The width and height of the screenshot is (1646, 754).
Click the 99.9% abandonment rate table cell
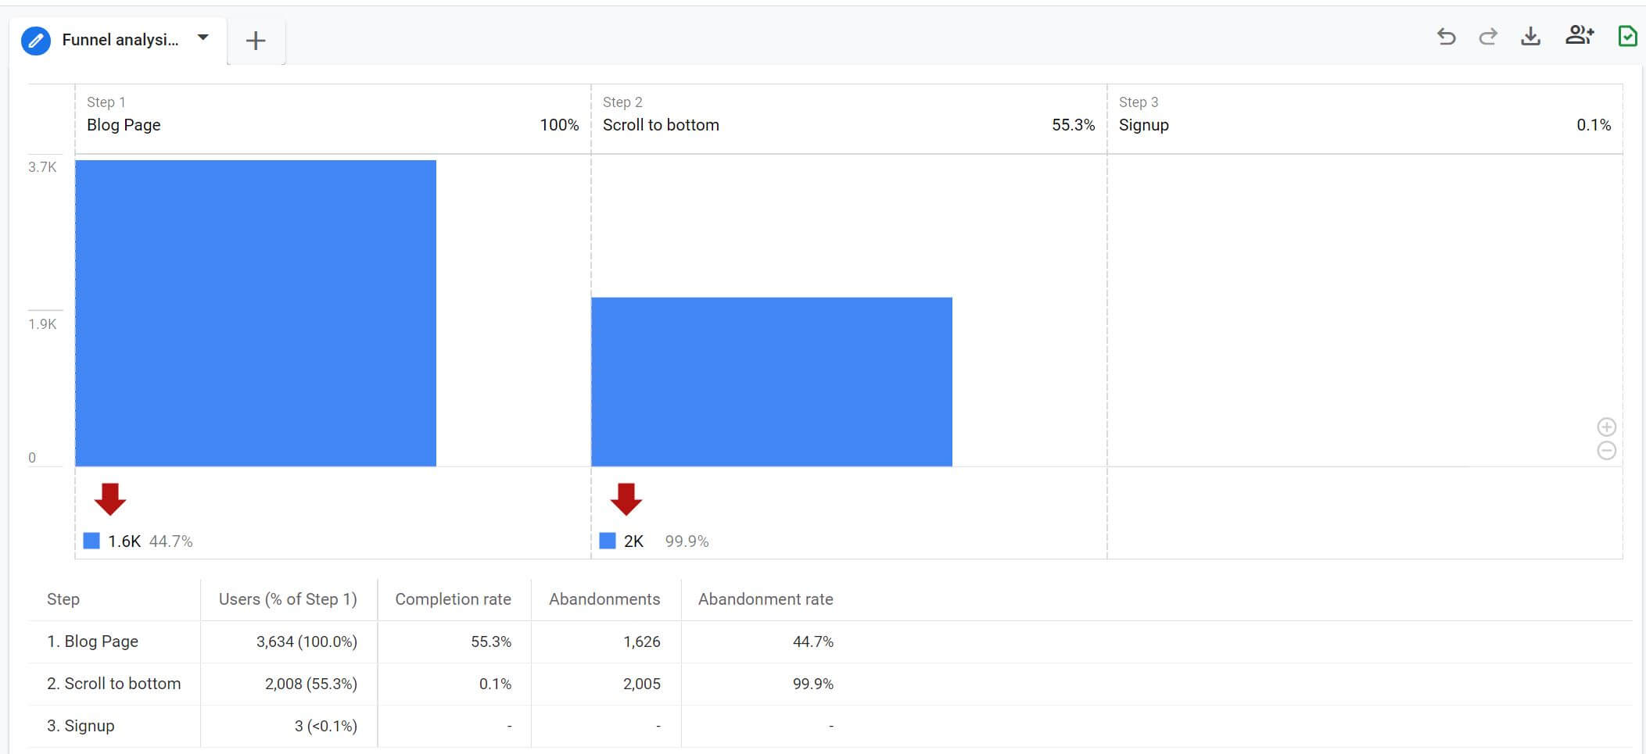tap(813, 684)
